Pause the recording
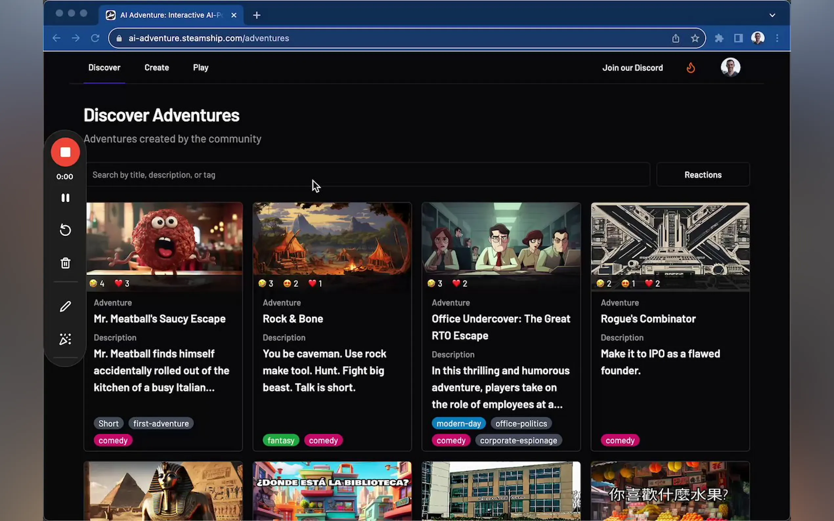The width and height of the screenshot is (834, 521). 65,198
